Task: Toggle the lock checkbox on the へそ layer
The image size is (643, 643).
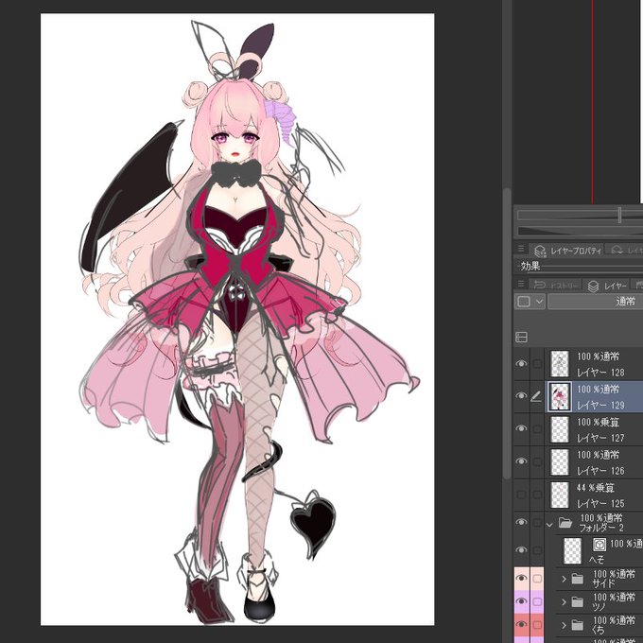Action: [537, 550]
